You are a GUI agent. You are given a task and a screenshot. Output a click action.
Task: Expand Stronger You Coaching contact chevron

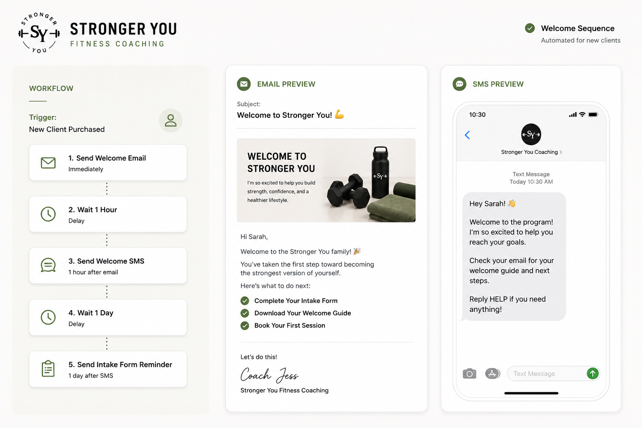click(561, 152)
